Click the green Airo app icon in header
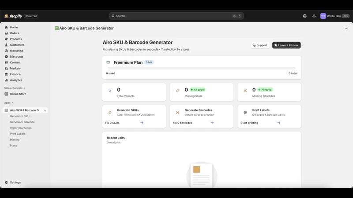Screen dimensions: 353x198 56,28
